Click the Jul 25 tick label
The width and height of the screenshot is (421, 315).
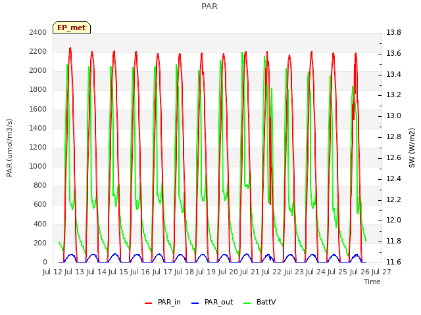point(337,272)
